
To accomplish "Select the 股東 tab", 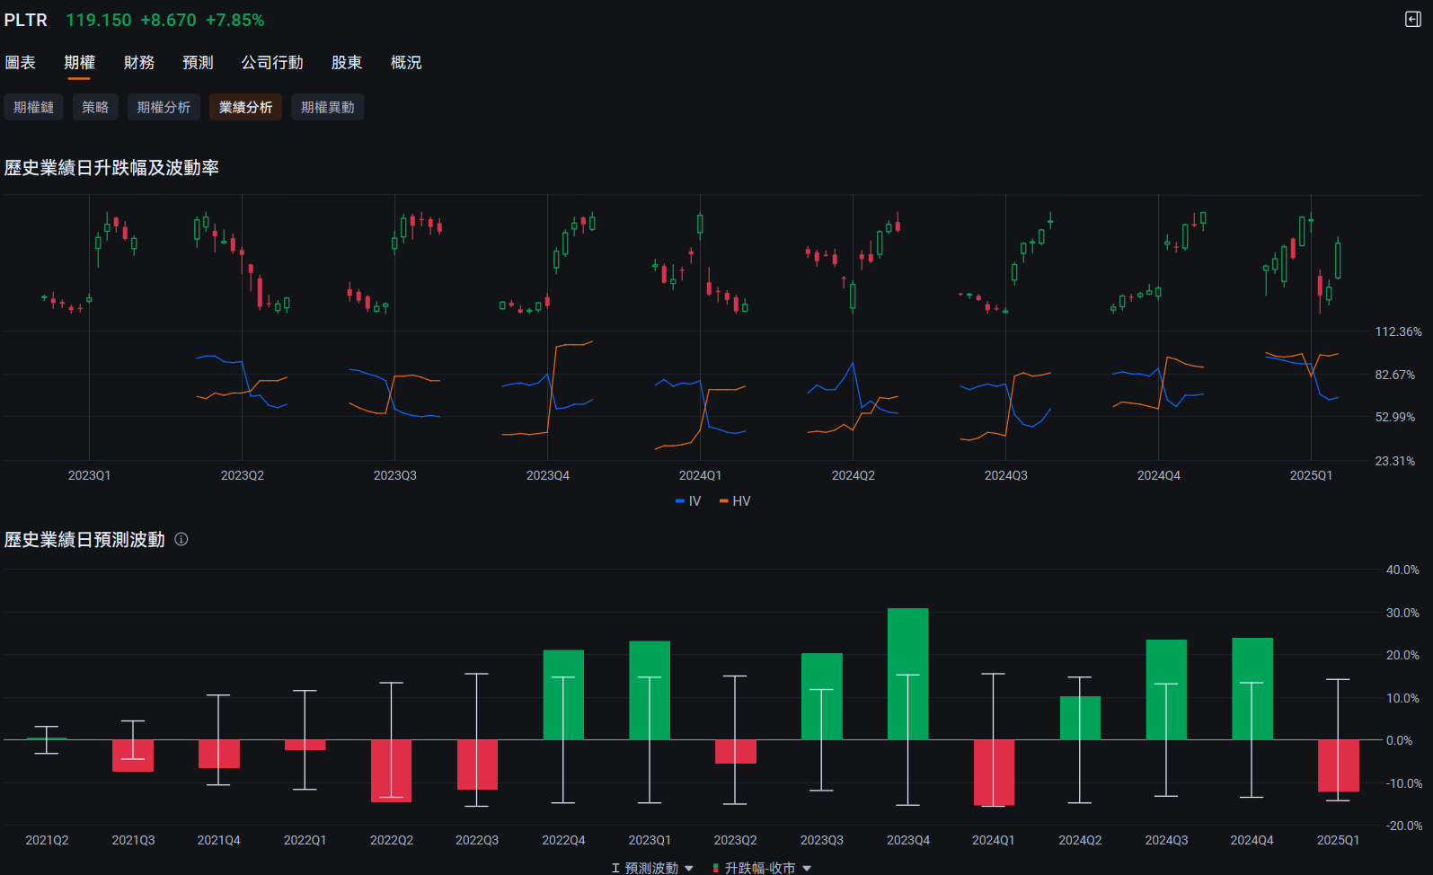I will point(346,63).
